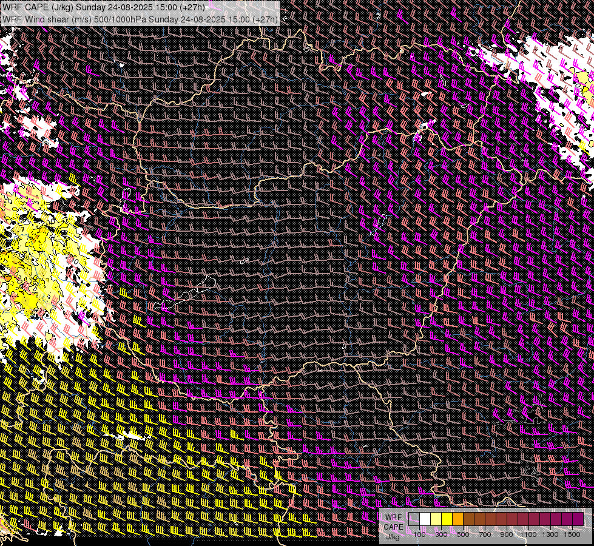Screen dimensions: 594x546
Task: Click the WRF word in the legend
Action: point(393,517)
